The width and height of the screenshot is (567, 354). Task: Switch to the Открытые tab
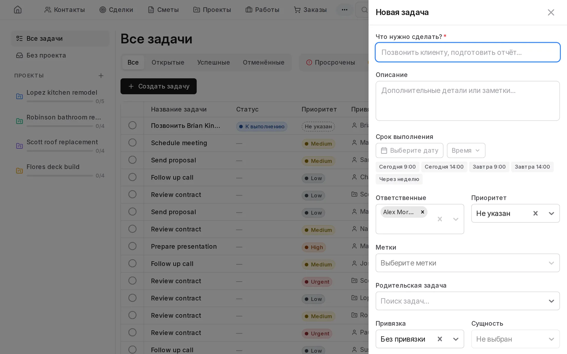pos(168,63)
